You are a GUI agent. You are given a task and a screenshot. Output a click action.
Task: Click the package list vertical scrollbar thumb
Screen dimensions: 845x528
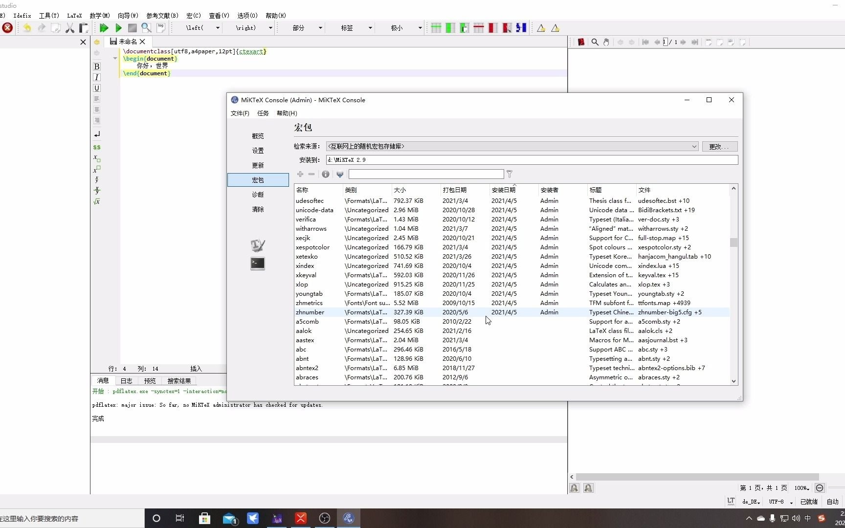point(734,242)
